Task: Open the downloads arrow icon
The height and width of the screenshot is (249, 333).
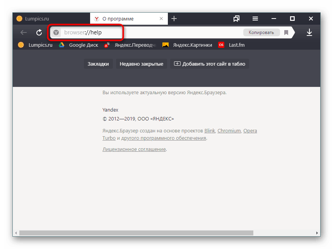Action: [309, 32]
